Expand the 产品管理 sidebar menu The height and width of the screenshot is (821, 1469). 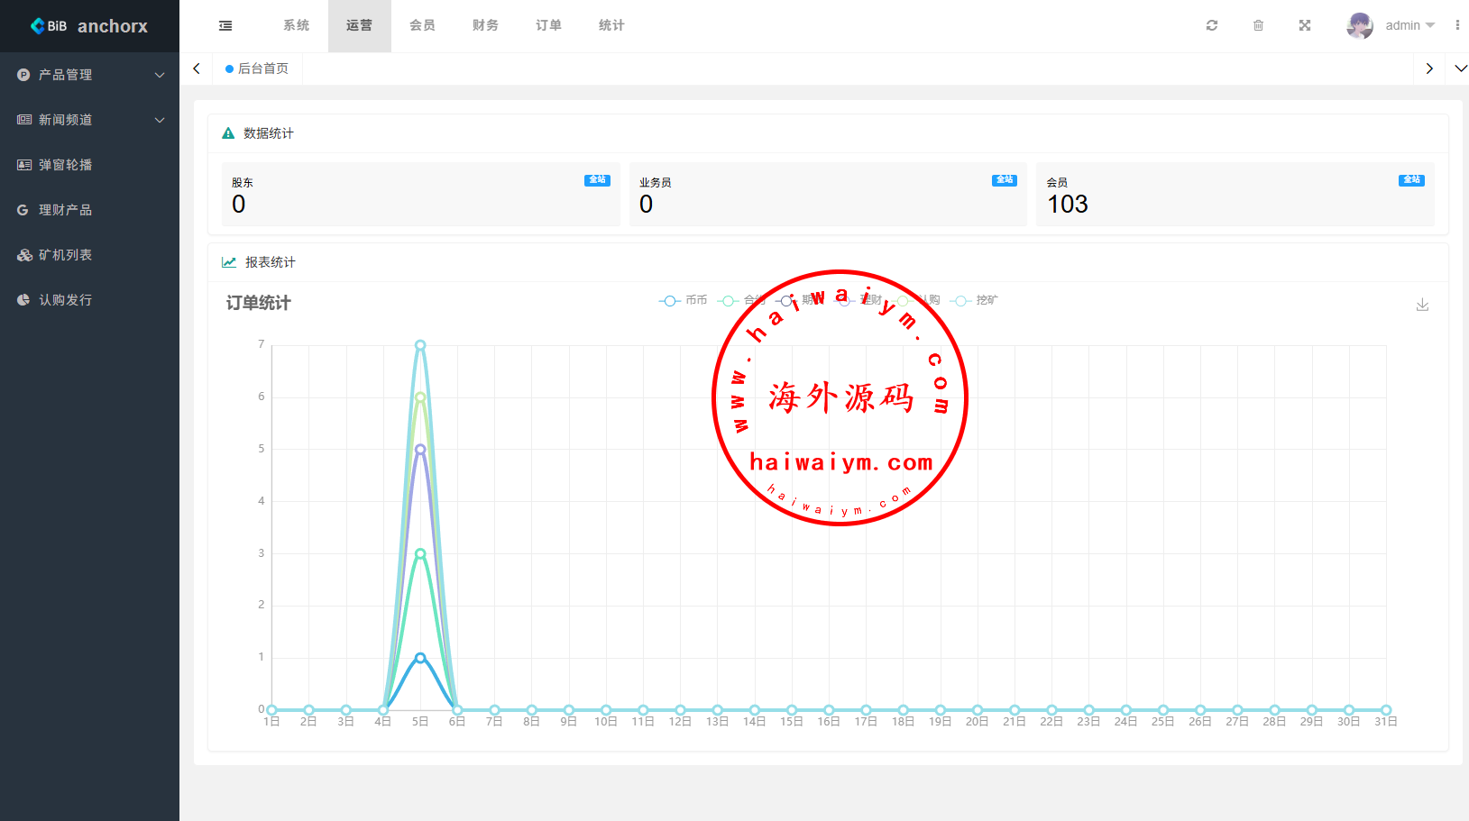tap(89, 75)
